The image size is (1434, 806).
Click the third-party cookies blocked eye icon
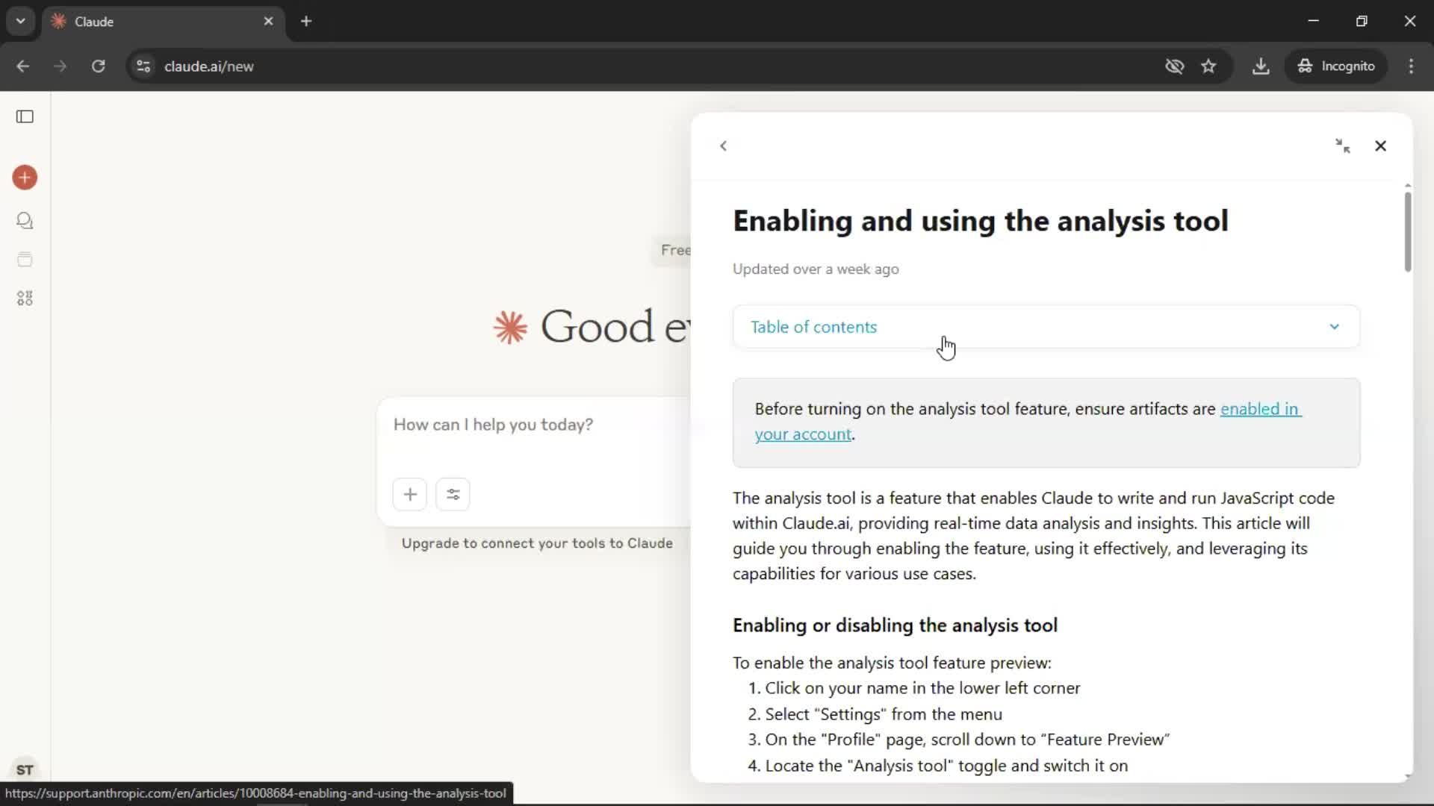[1175, 66]
